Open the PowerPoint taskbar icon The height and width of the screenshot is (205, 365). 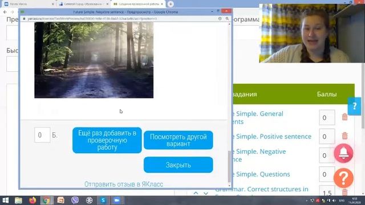61,200
